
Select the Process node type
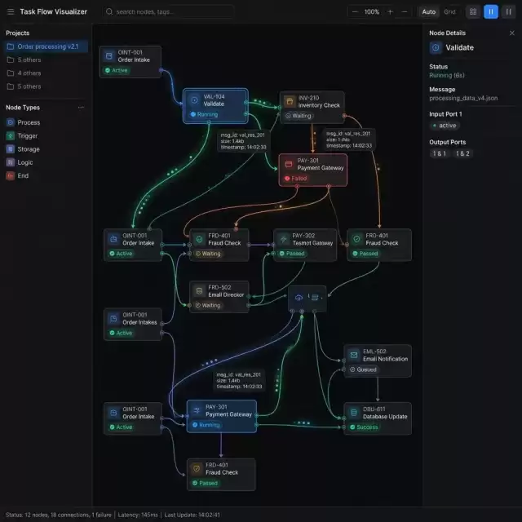tap(24, 122)
